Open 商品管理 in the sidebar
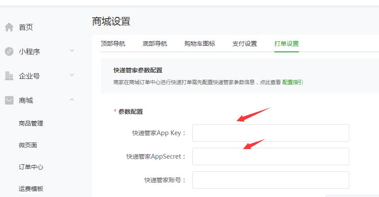 [x=31, y=123]
